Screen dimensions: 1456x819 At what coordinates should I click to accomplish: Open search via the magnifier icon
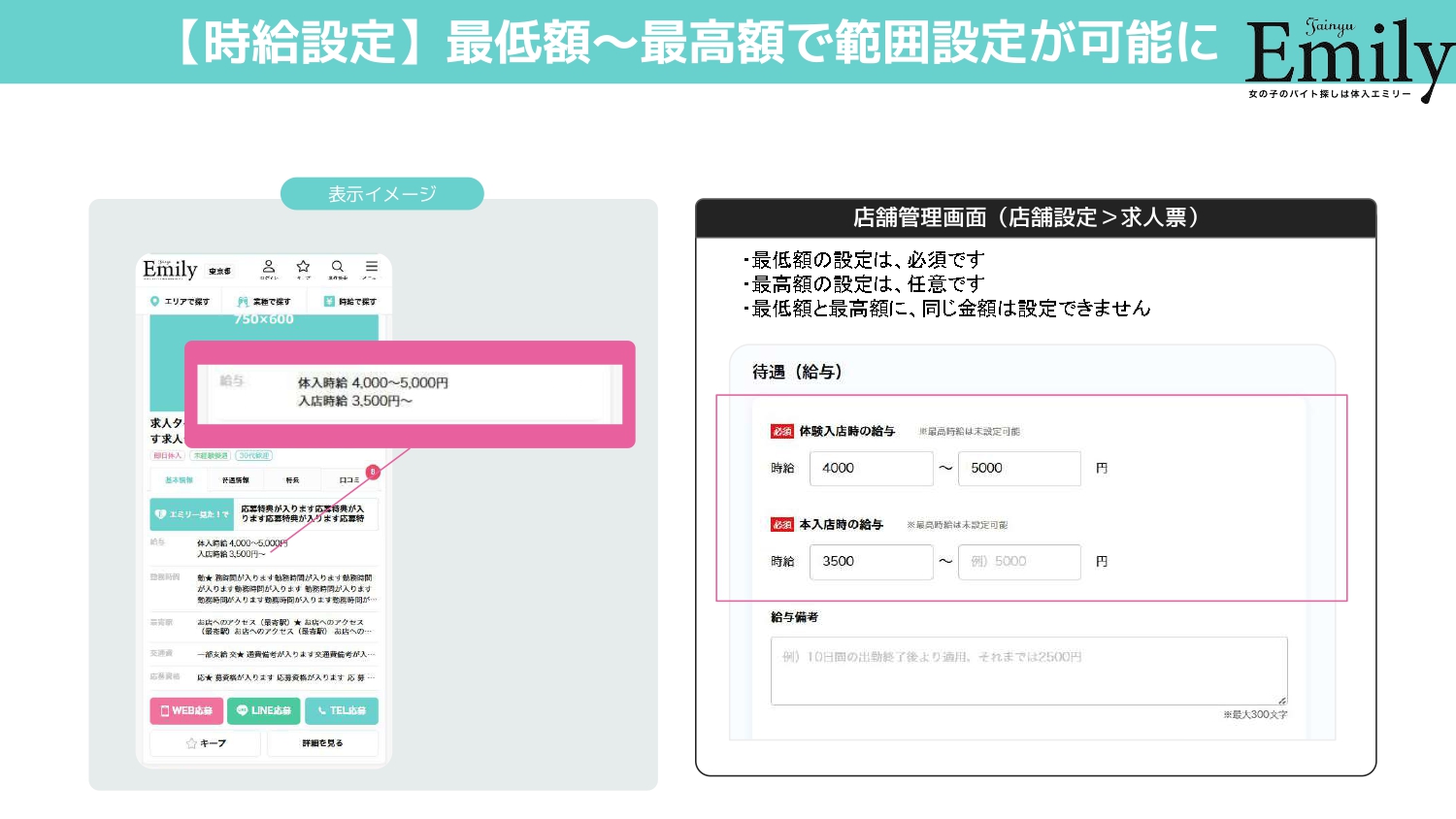(337, 267)
